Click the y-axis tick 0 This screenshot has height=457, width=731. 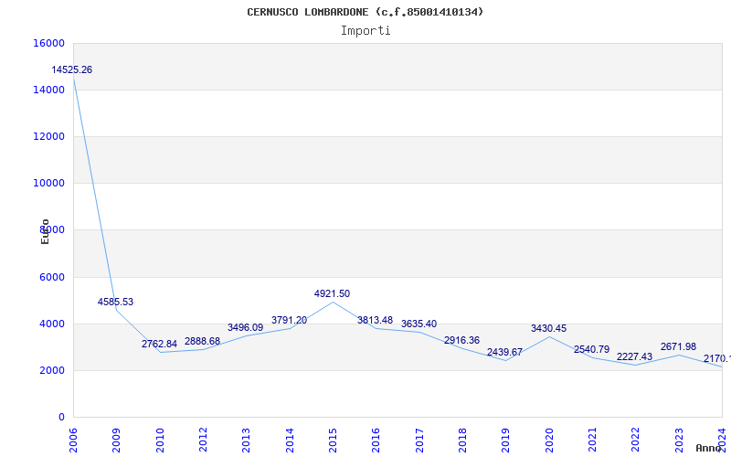[61, 418]
